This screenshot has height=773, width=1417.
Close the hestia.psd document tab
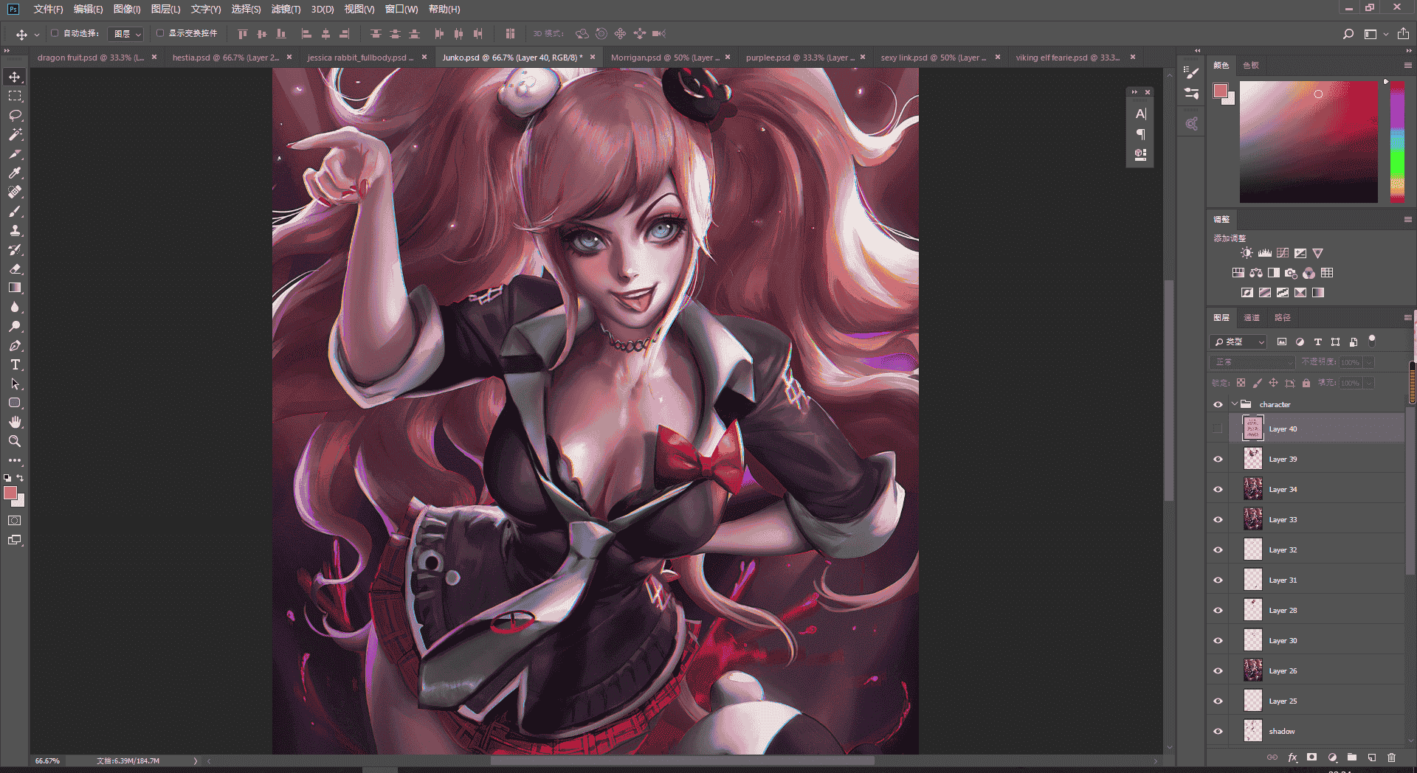click(289, 57)
